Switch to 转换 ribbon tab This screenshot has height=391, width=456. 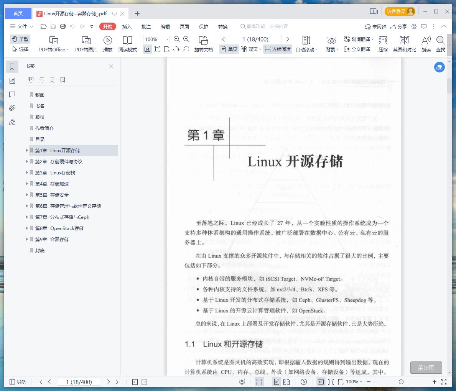point(223,26)
